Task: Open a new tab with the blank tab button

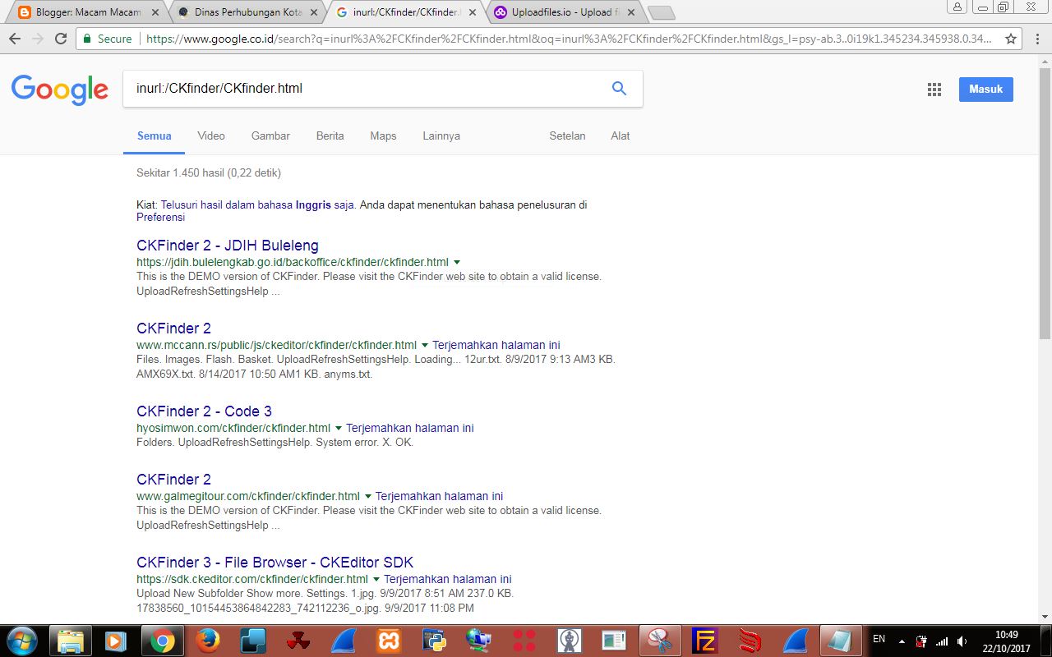Action: [661, 12]
